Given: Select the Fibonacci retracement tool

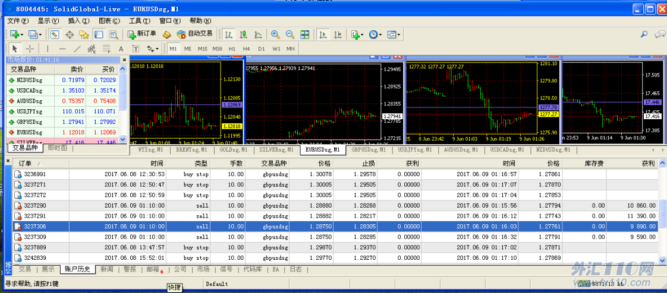Looking at the screenshot, I should pyautogui.click(x=106, y=49).
